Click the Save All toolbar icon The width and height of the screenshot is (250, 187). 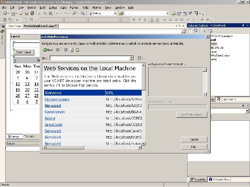[32, 14]
